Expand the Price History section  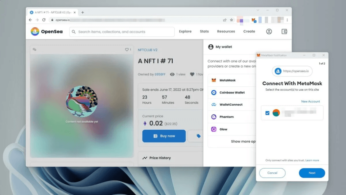point(170,158)
